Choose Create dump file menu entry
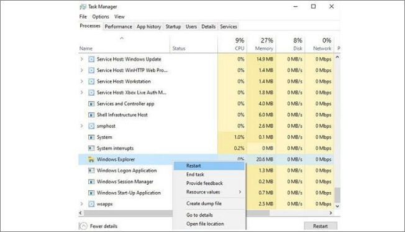 click(209, 203)
